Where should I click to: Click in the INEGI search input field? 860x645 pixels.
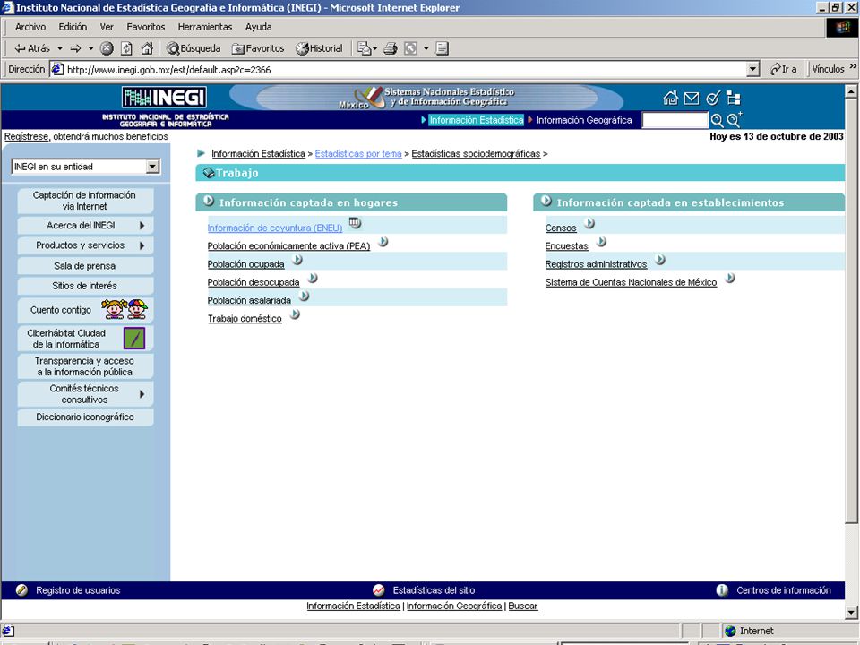(x=675, y=120)
